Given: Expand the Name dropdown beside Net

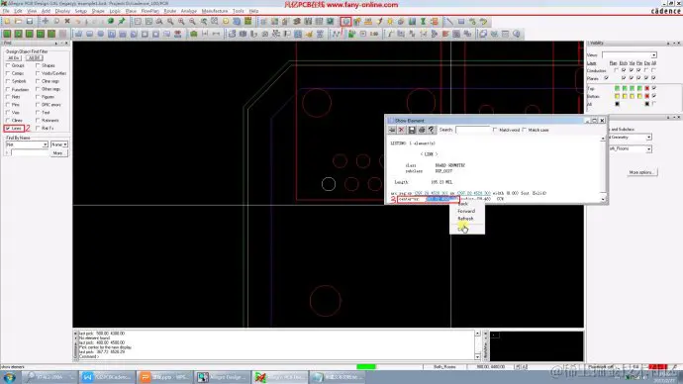Looking at the screenshot, I should 59,144.
